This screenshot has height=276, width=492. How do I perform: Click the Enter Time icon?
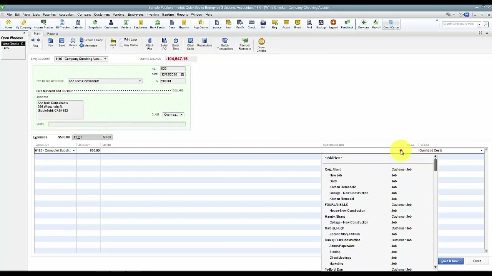[176, 44]
